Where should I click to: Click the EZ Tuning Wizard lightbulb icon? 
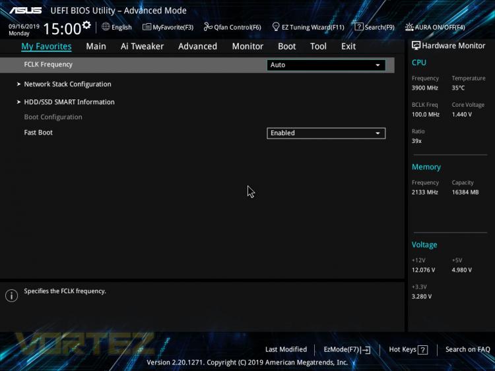pyautogui.click(x=276, y=27)
